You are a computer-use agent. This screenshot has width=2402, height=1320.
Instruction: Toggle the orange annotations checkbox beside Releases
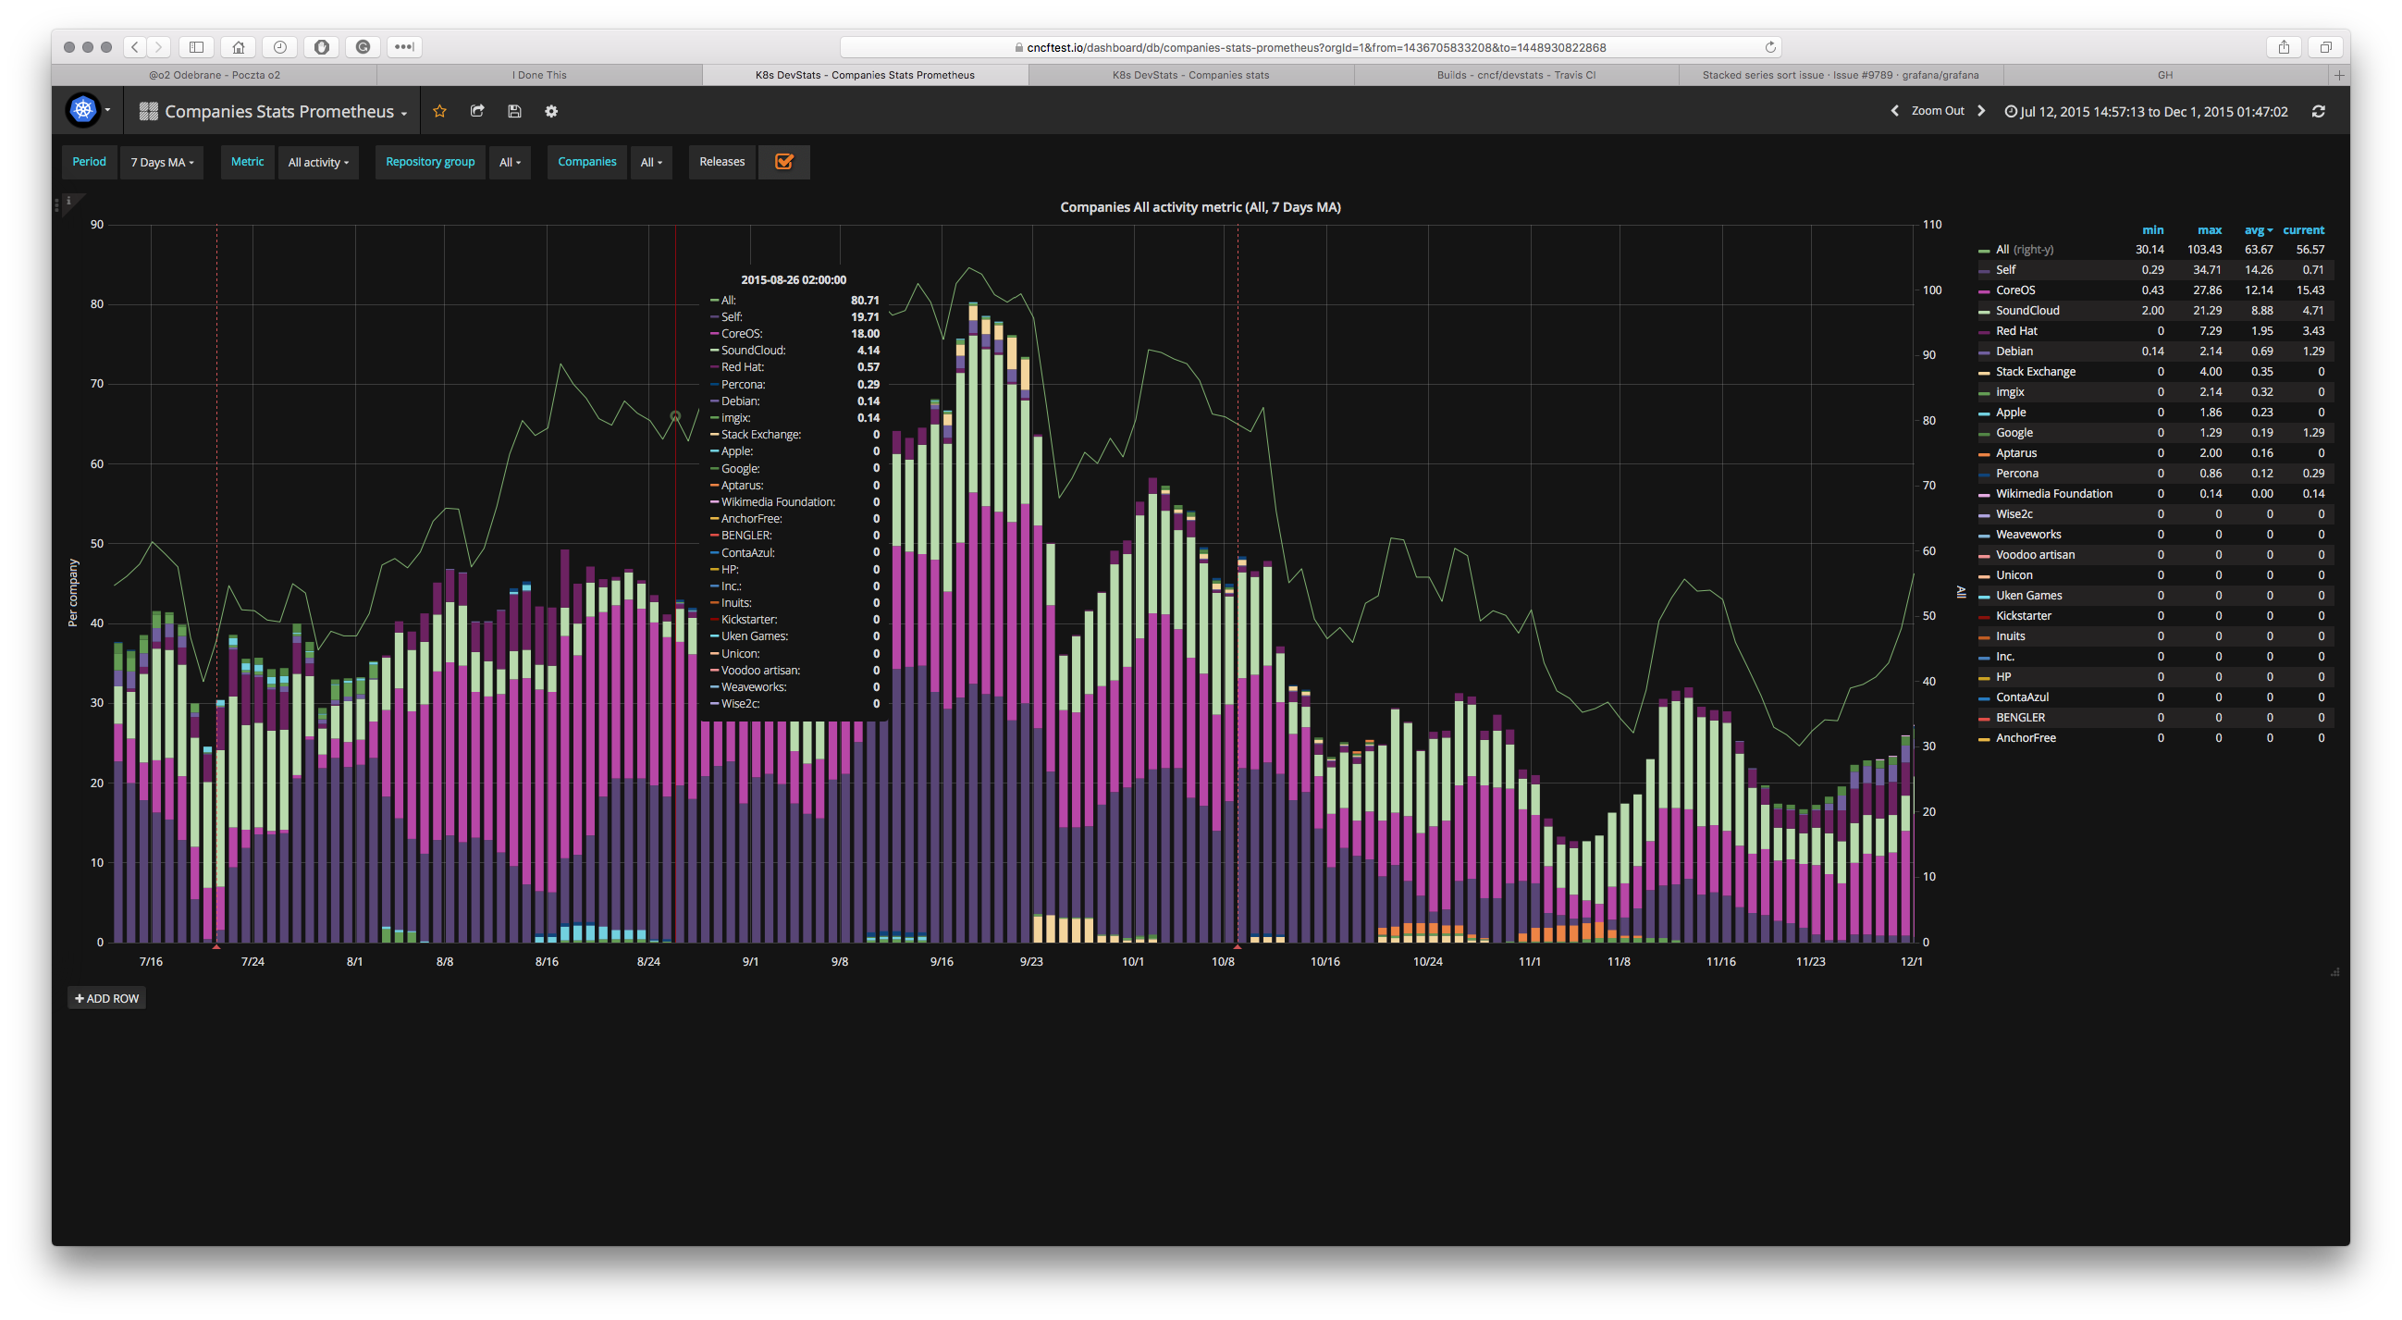coord(783,161)
